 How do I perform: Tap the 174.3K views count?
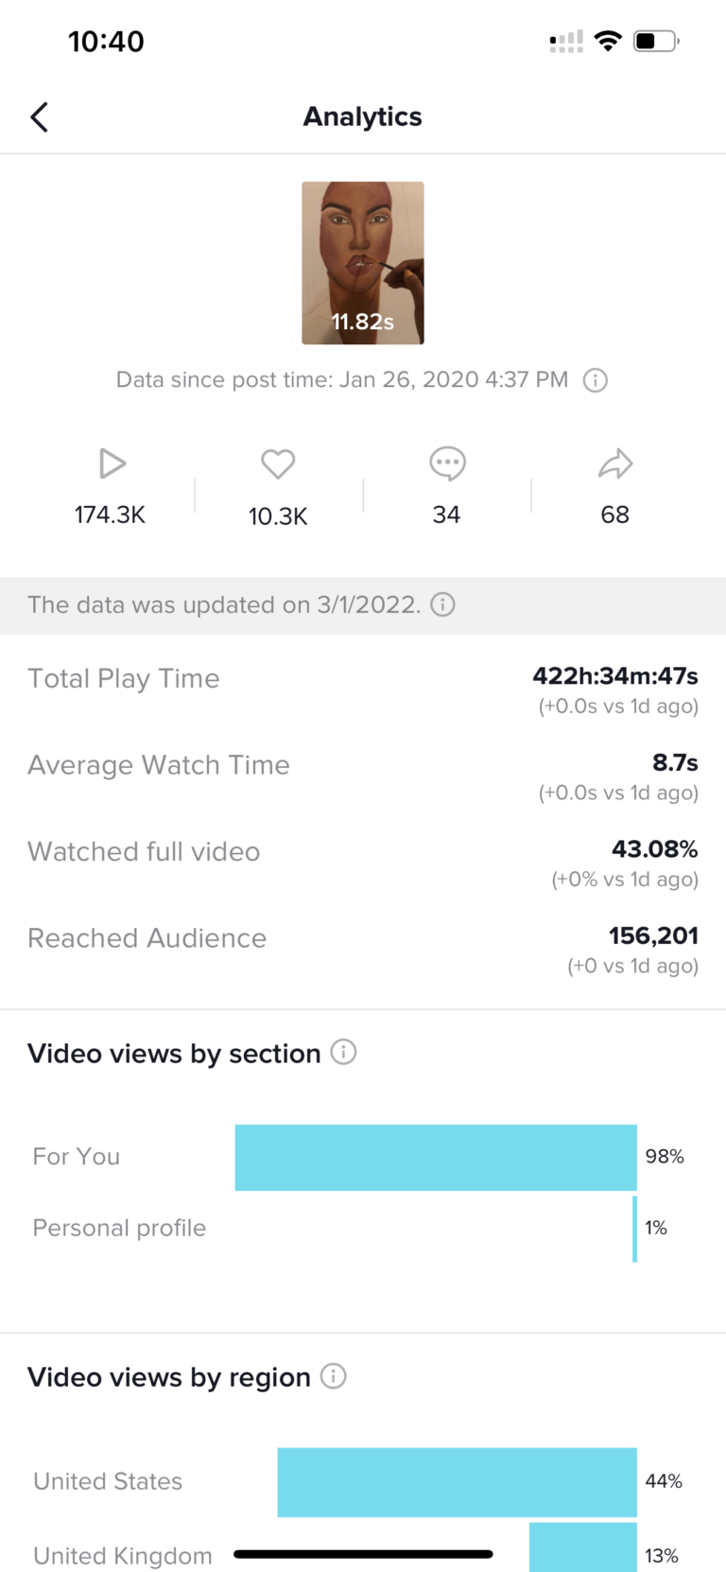[111, 515]
